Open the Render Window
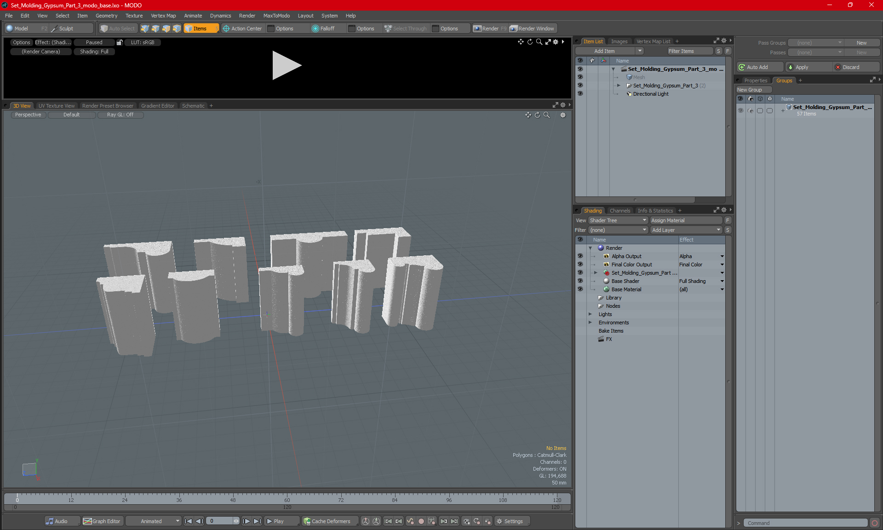This screenshot has height=530, width=883. coord(532,29)
